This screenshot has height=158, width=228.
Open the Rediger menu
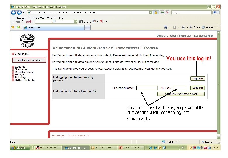[x=21, y=18]
